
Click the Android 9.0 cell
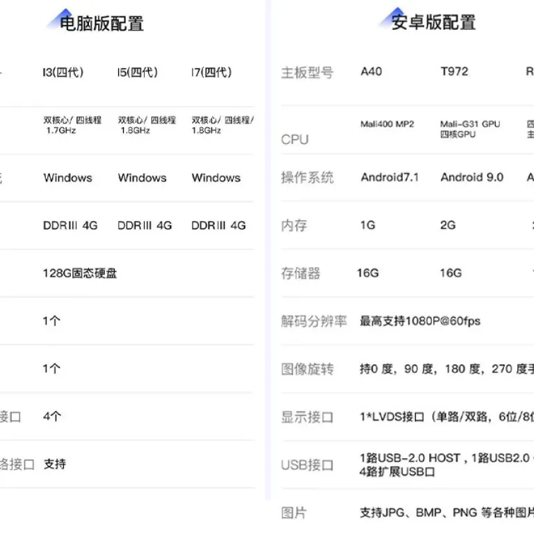[472, 177]
